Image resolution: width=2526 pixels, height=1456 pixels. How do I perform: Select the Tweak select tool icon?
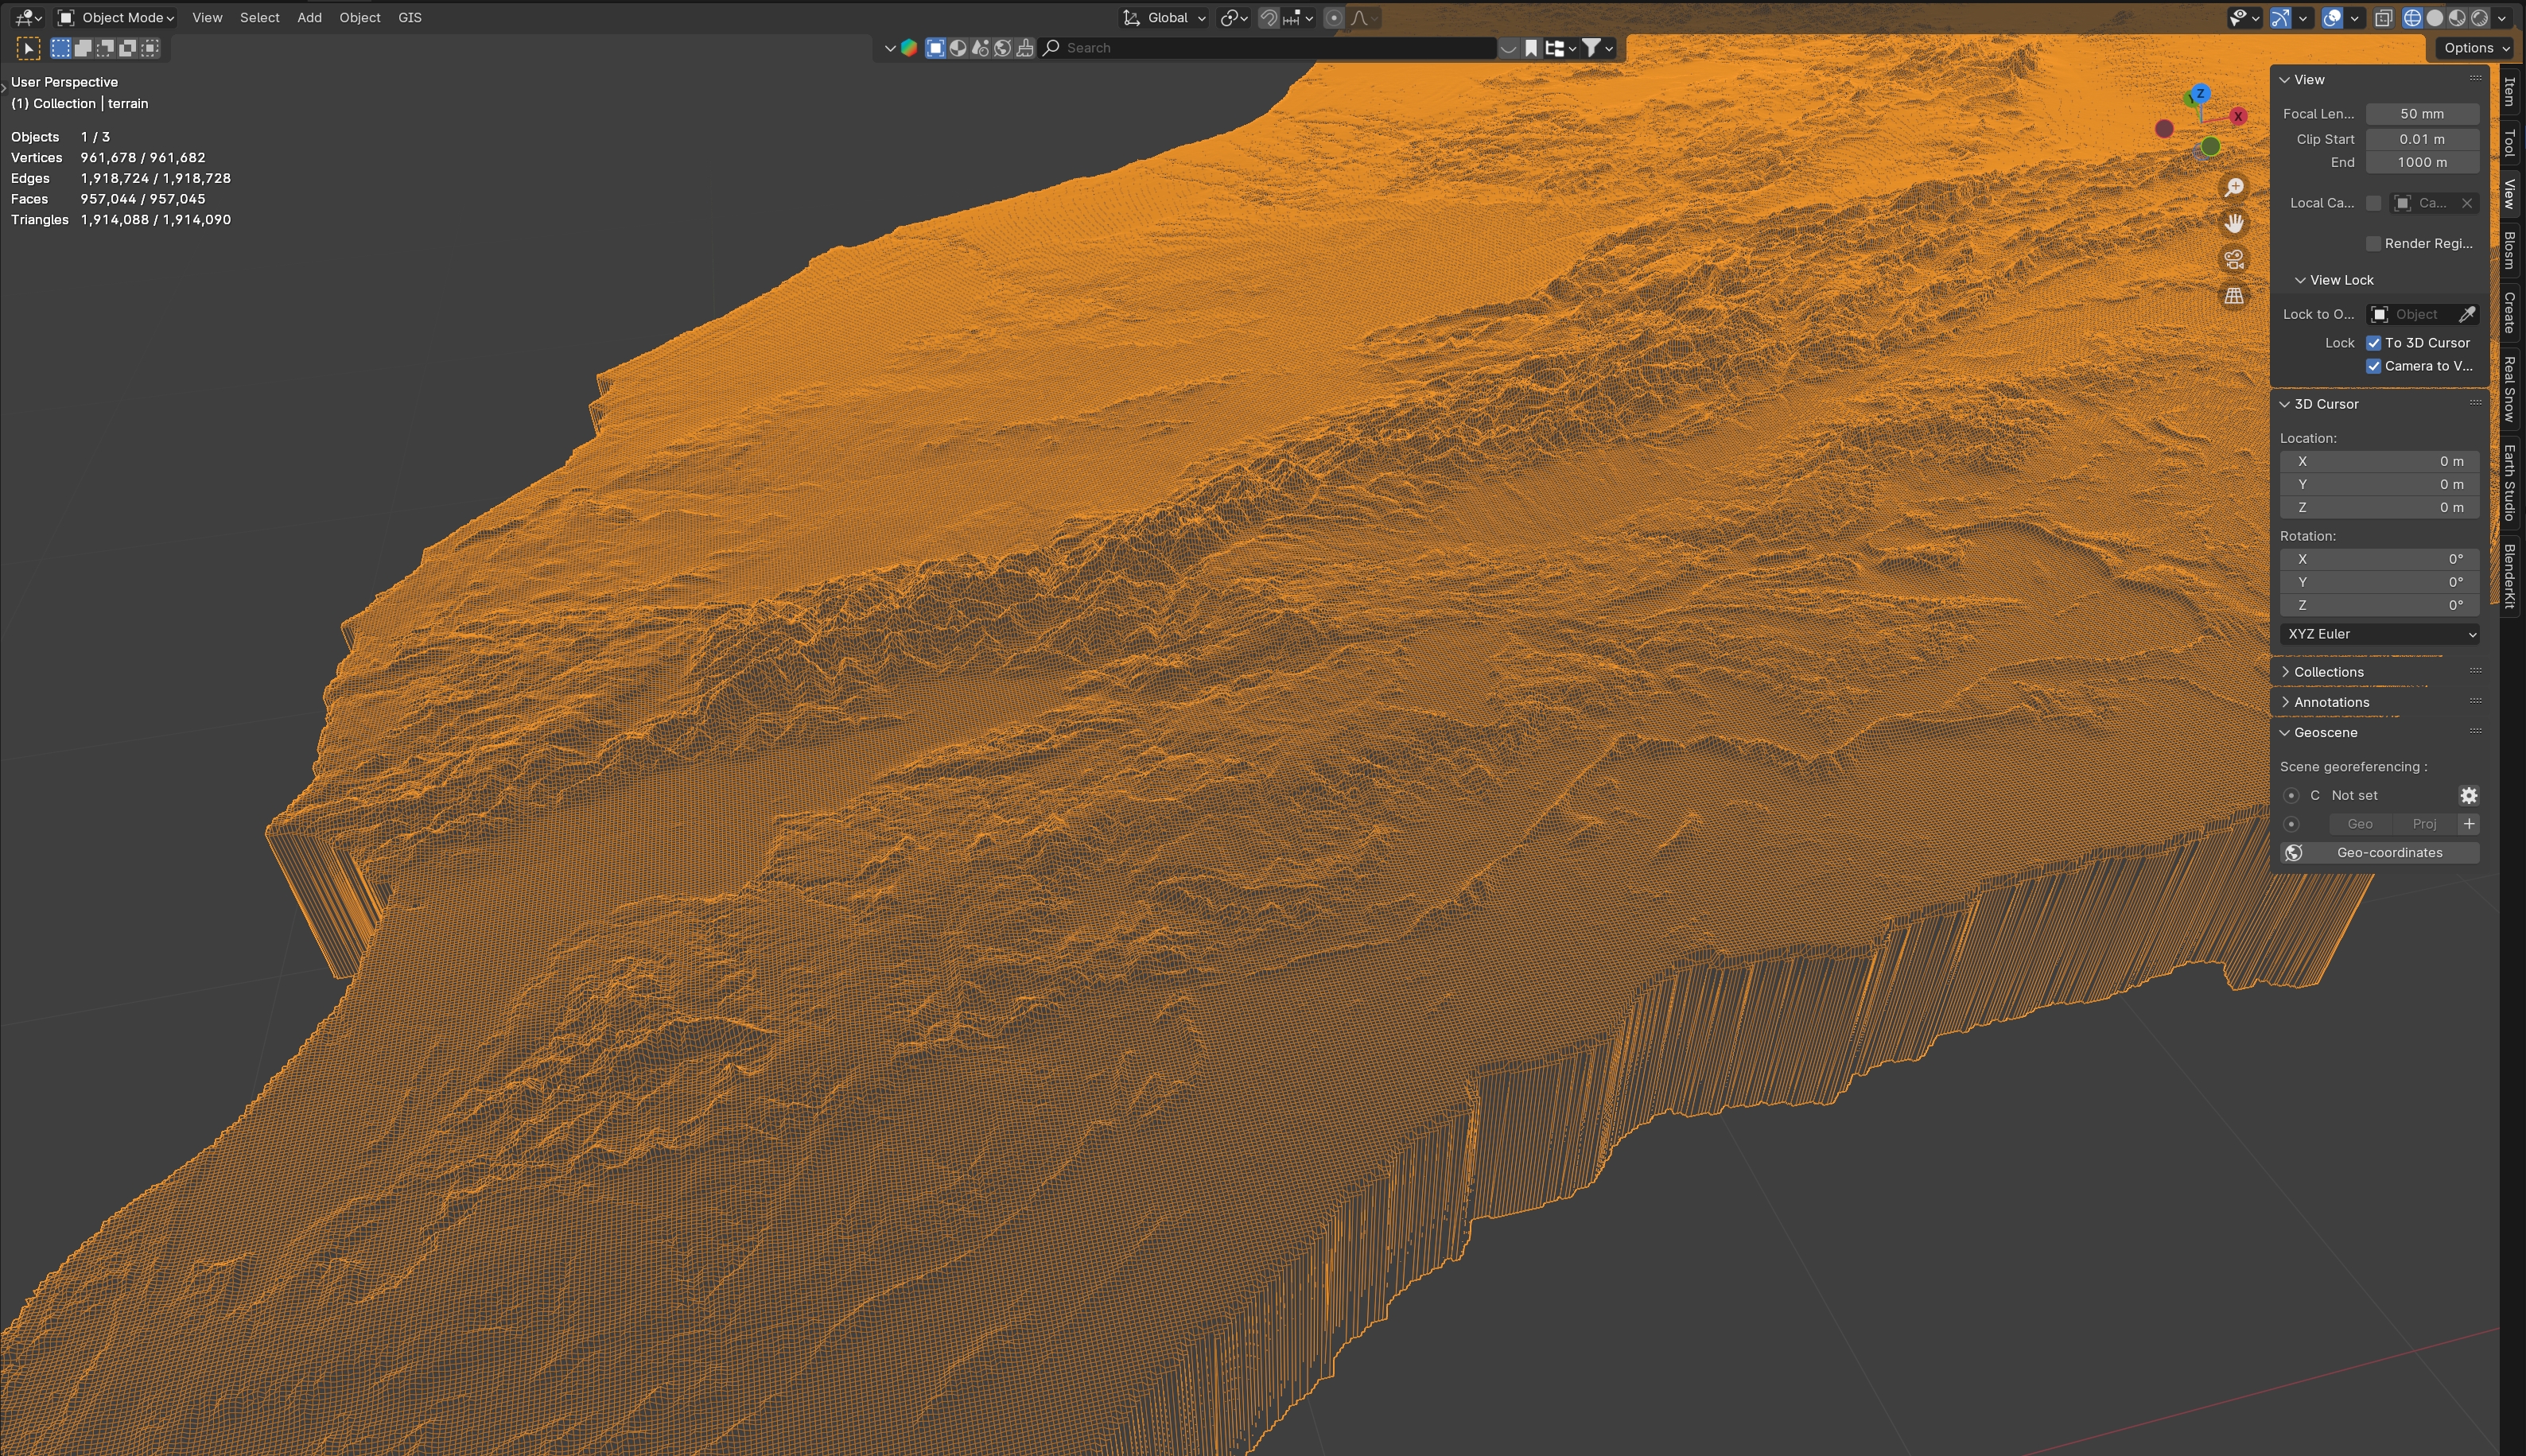click(28, 48)
